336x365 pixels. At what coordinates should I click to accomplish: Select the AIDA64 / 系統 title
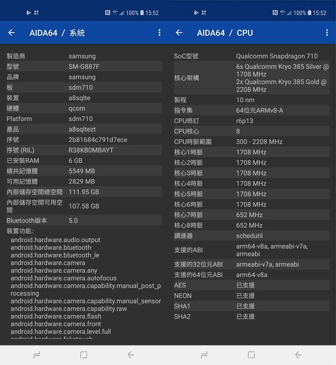click(57, 33)
